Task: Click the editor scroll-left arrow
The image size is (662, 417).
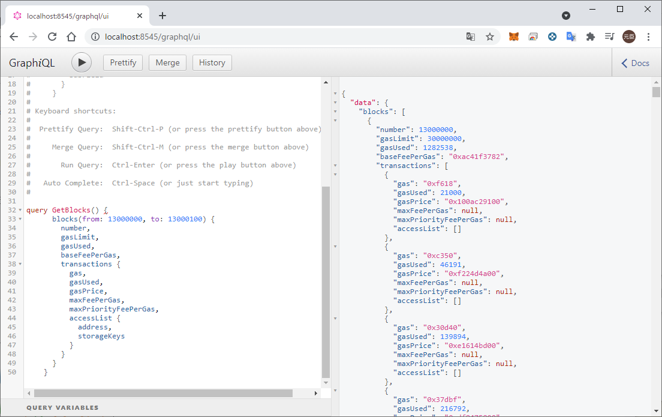Action: click(29, 394)
